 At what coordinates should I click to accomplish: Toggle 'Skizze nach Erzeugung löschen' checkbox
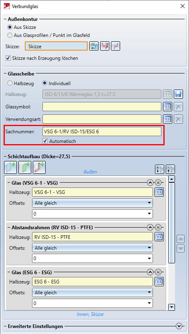8,58
